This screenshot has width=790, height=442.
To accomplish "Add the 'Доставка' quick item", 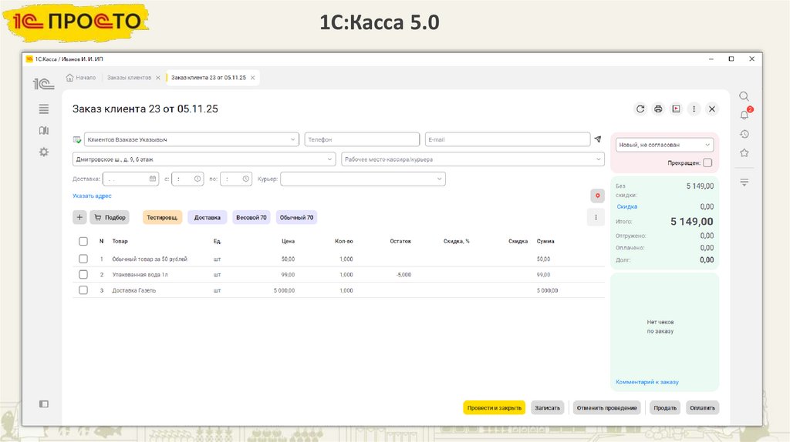I will (x=207, y=217).
